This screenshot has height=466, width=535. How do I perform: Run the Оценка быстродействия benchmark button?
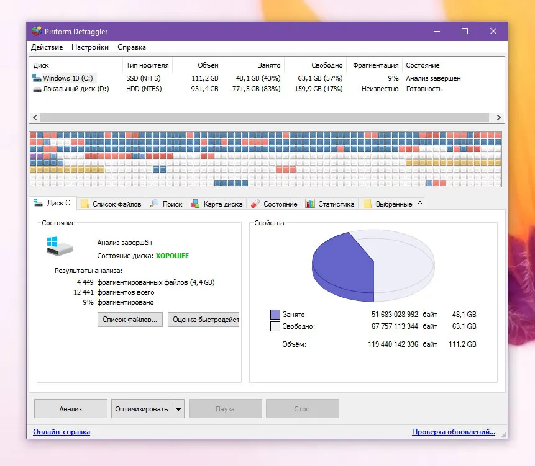pyautogui.click(x=204, y=320)
